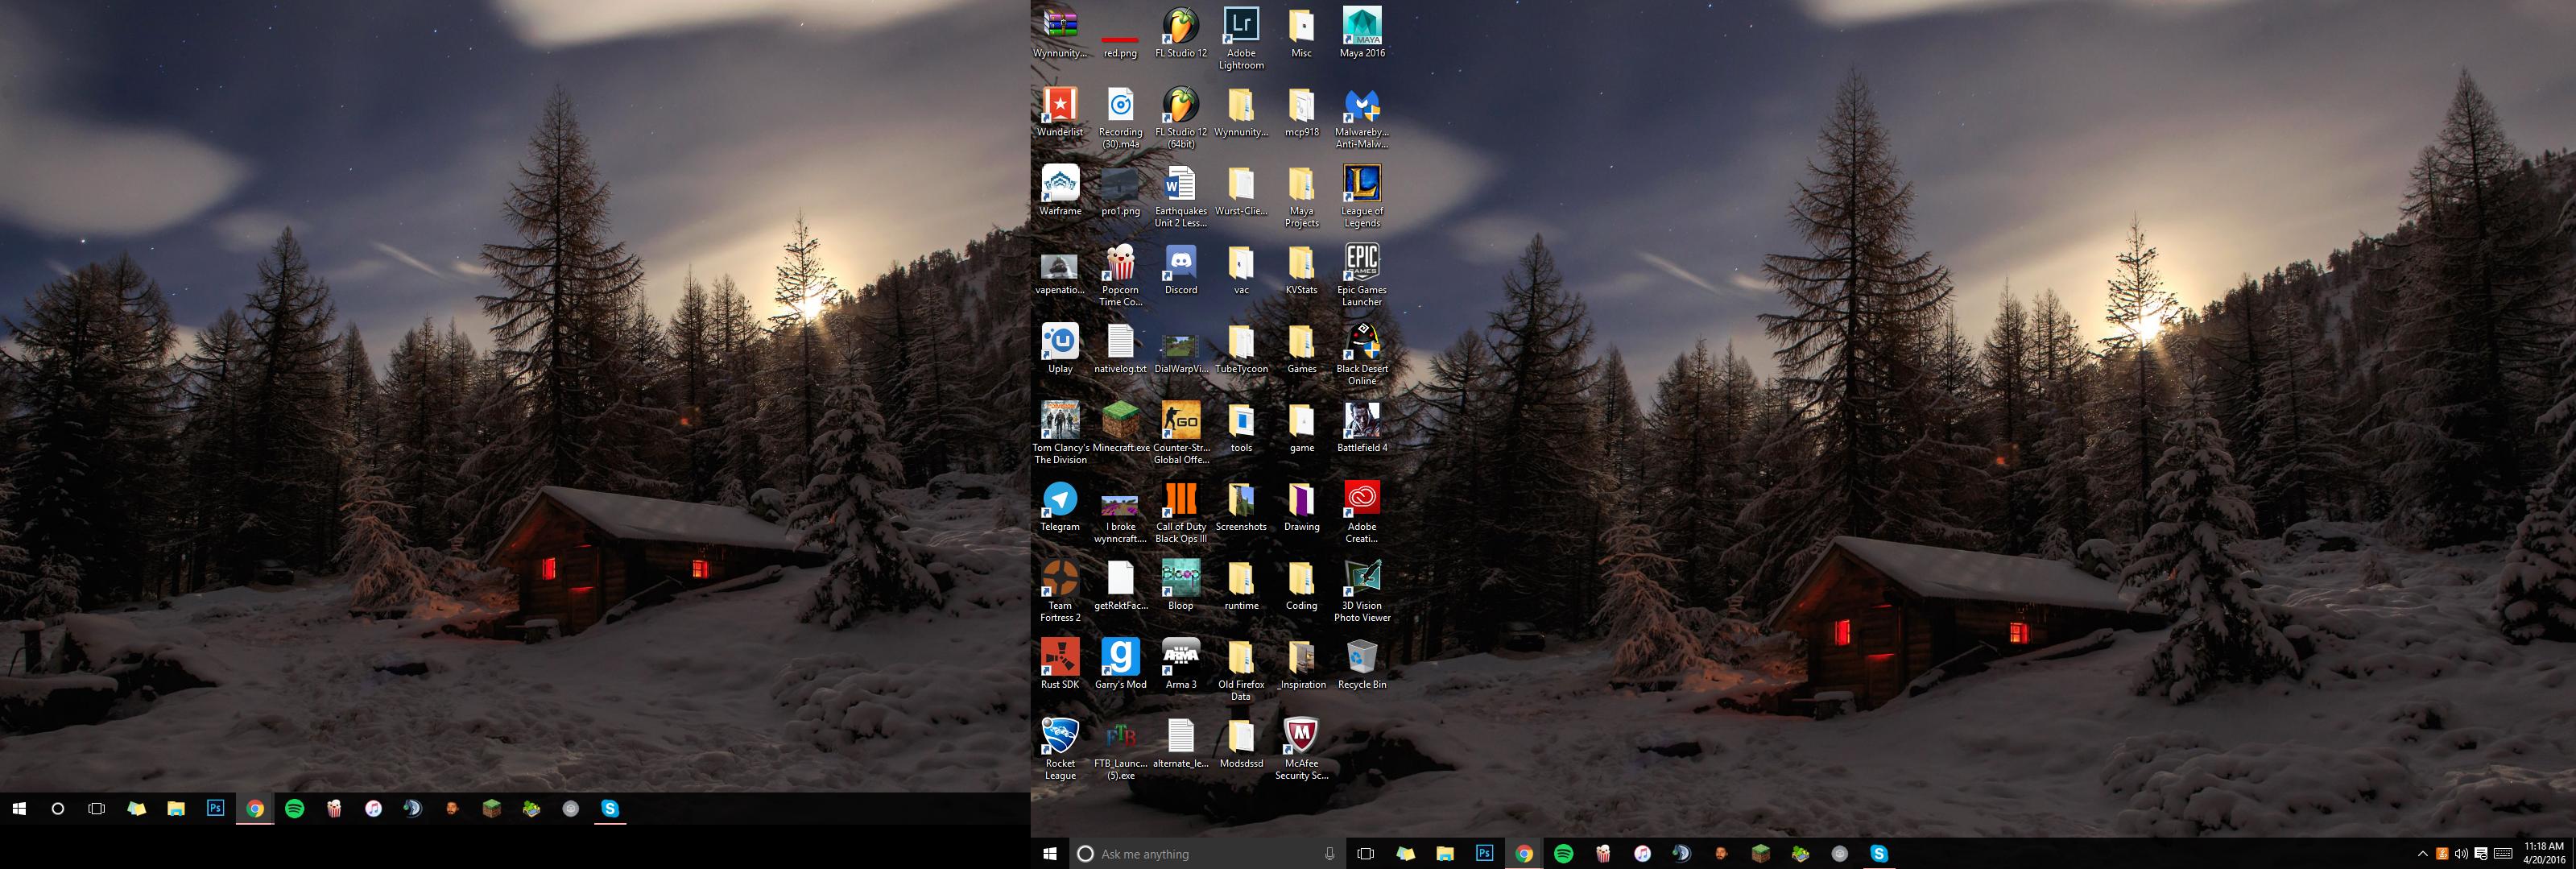This screenshot has width=2576, height=869.
Task: Open the FL Studio 12 (64bit) shortcut
Action: coord(1181,117)
